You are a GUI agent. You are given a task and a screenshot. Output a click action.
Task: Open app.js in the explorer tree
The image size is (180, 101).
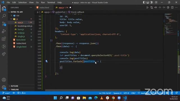click(20, 22)
